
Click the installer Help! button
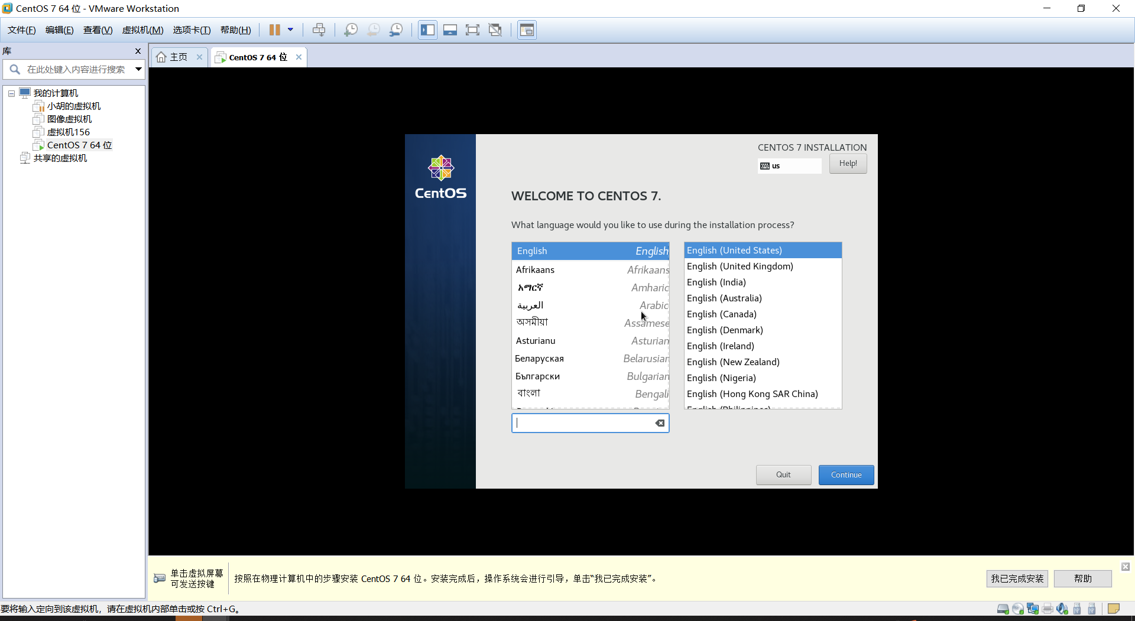click(848, 164)
